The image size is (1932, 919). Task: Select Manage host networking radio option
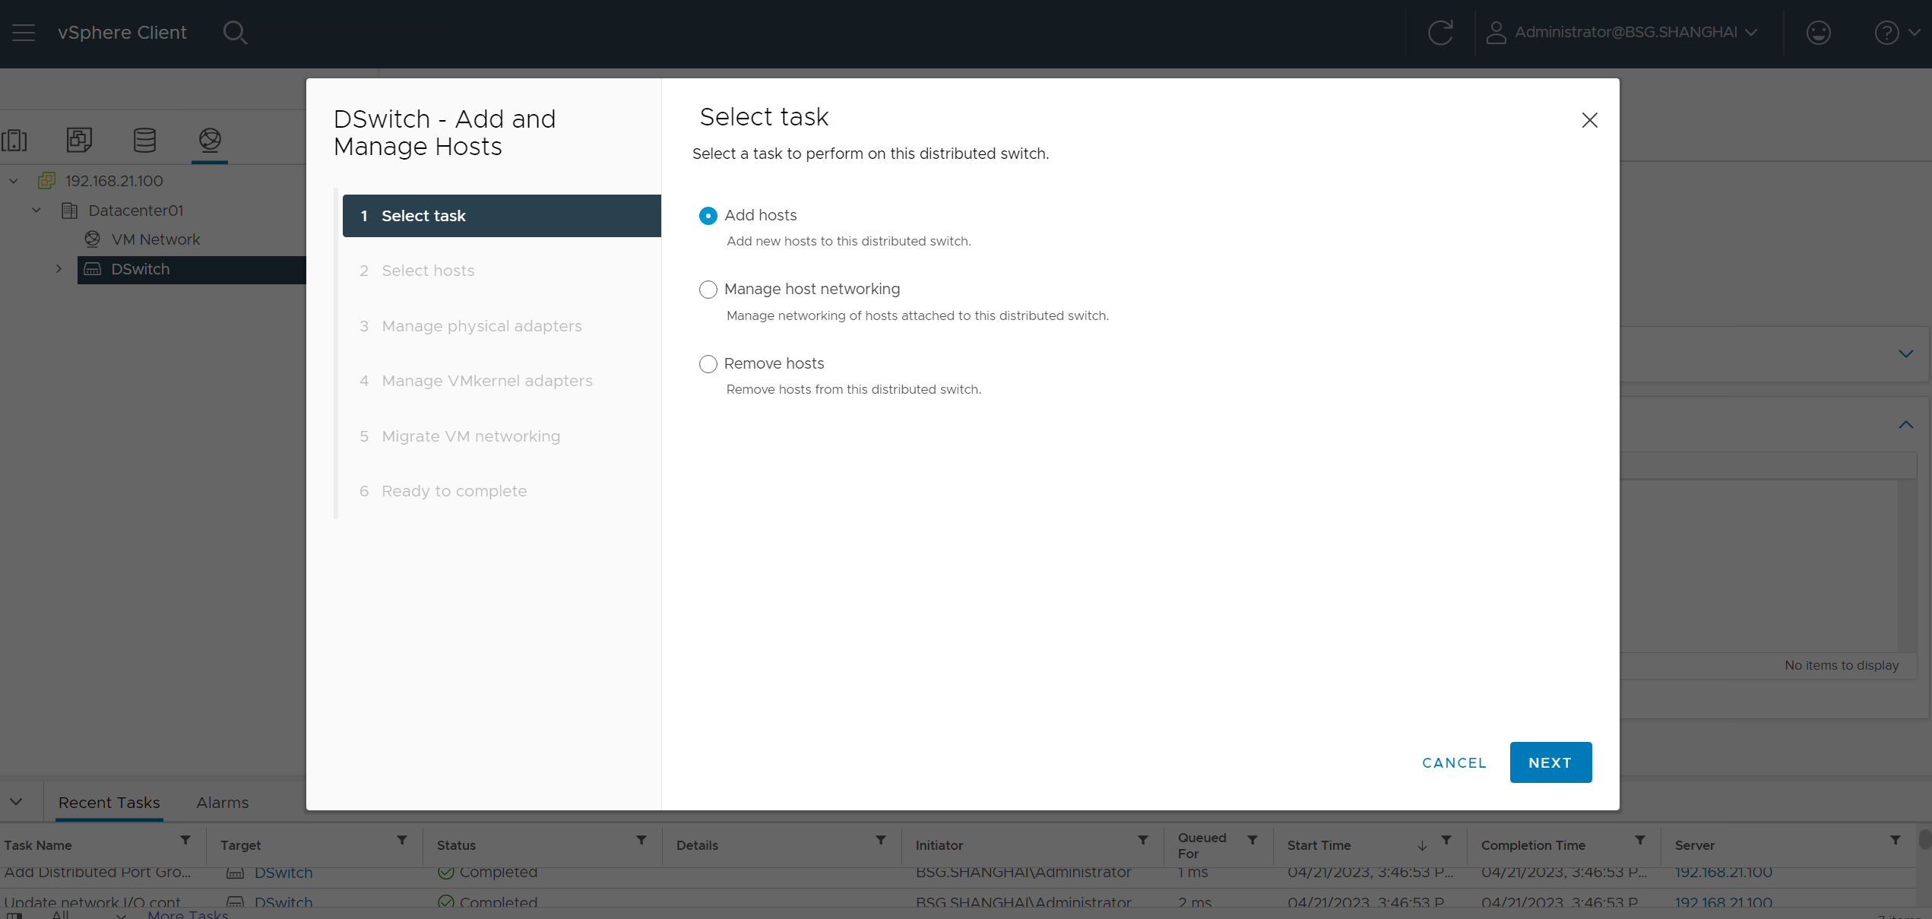708,290
